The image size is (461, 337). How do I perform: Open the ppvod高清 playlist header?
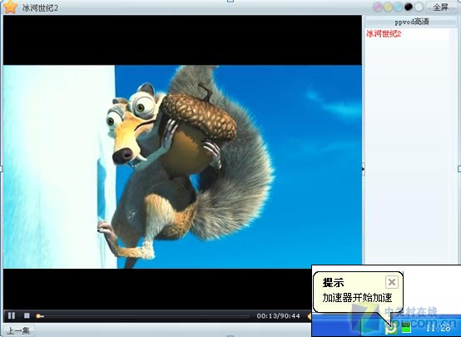point(411,22)
